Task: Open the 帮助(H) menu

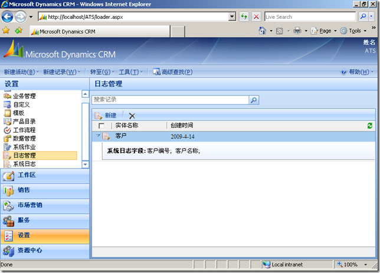Action: click(361, 72)
